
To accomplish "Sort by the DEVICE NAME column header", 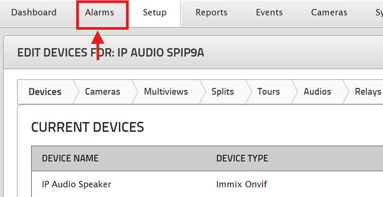I will pyautogui.click(x=70, y=158).
